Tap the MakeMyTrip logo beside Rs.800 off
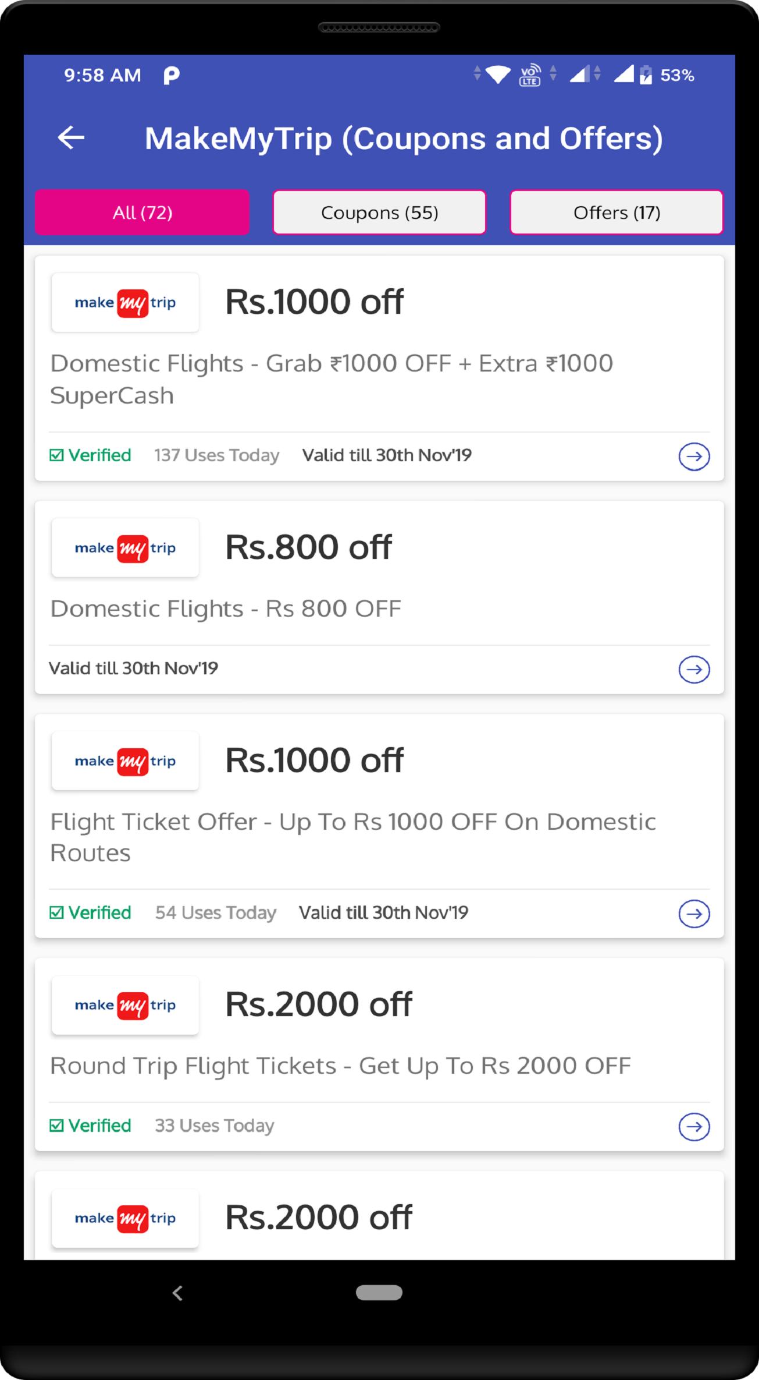 pos(125,548)
